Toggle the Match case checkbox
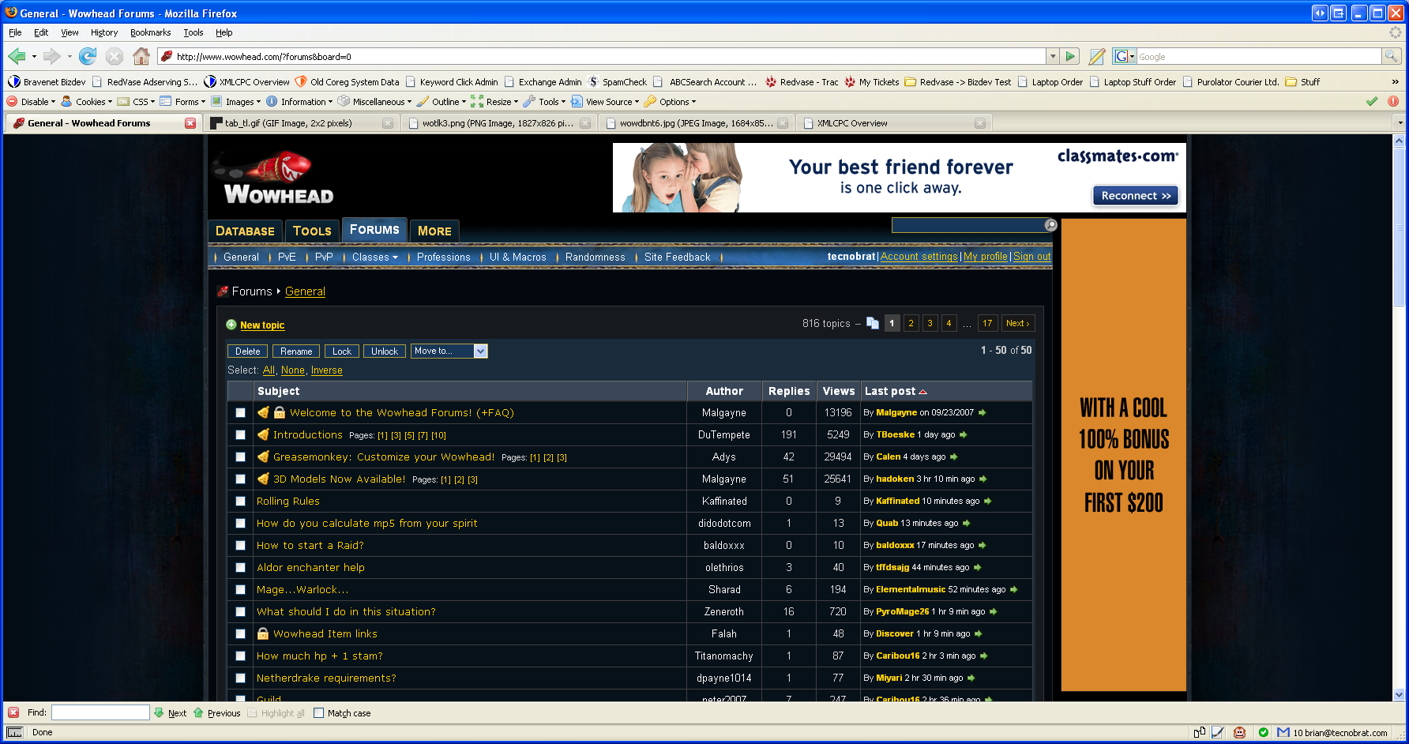Image resolution: width=1409 pixels, height=744 pixels. [x=318, y=712]
